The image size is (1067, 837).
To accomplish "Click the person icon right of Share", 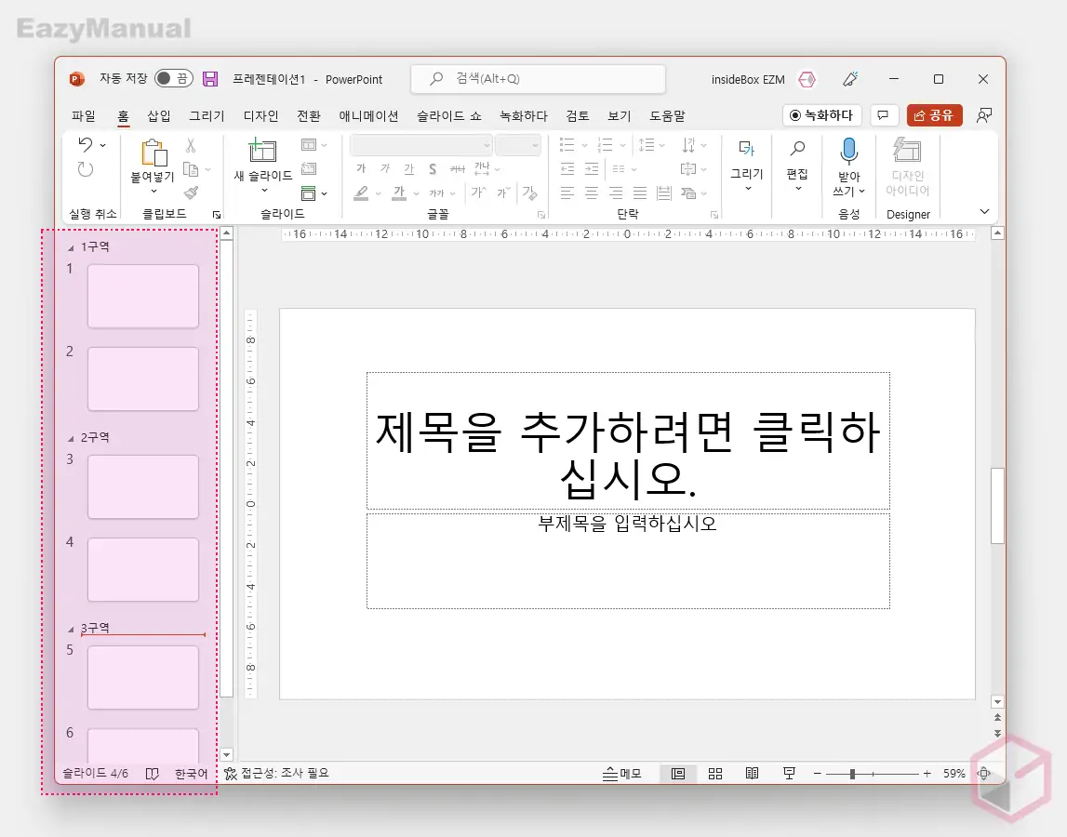I will coord(984,115).
